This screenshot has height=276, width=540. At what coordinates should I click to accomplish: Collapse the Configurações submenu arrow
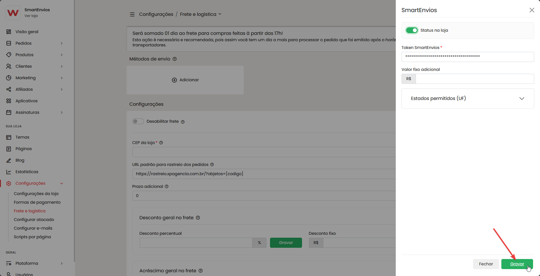coord(62,184)
